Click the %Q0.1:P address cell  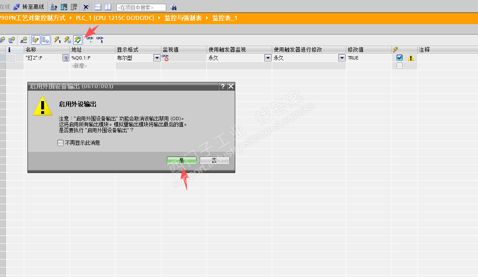tap(93, 58)
